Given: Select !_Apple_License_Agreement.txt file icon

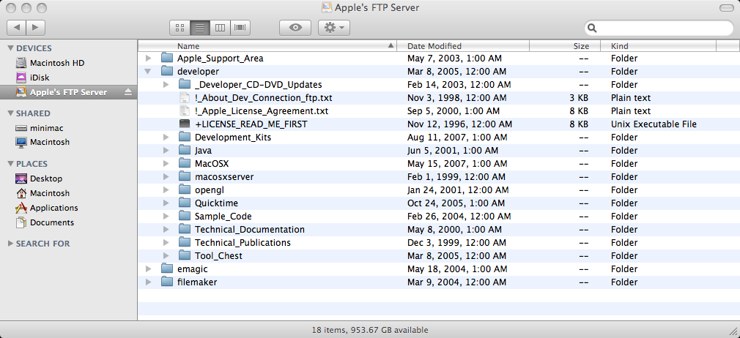Looking at the screenshot, I should pos(185,111).
